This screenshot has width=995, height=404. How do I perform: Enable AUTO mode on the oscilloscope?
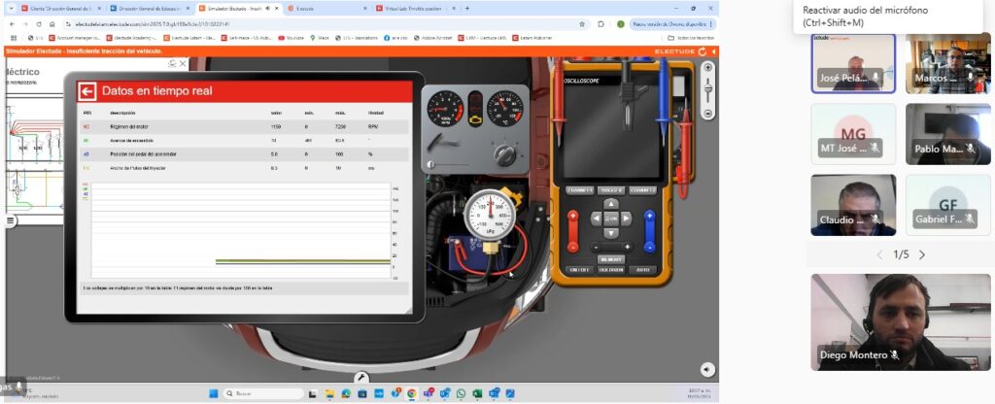pyautogui.click(x=641, y=269)
